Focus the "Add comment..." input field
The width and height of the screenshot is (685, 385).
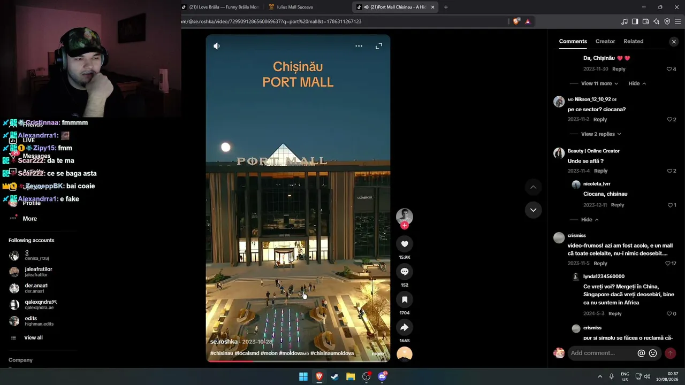[602, 353]
